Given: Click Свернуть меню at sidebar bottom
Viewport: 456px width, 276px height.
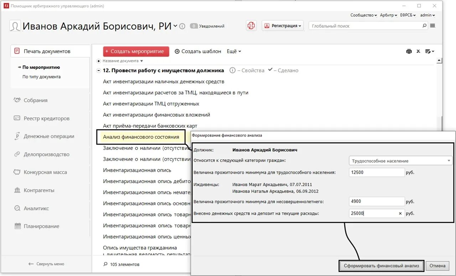Looking at the screenshot, I should coord(47,264).
